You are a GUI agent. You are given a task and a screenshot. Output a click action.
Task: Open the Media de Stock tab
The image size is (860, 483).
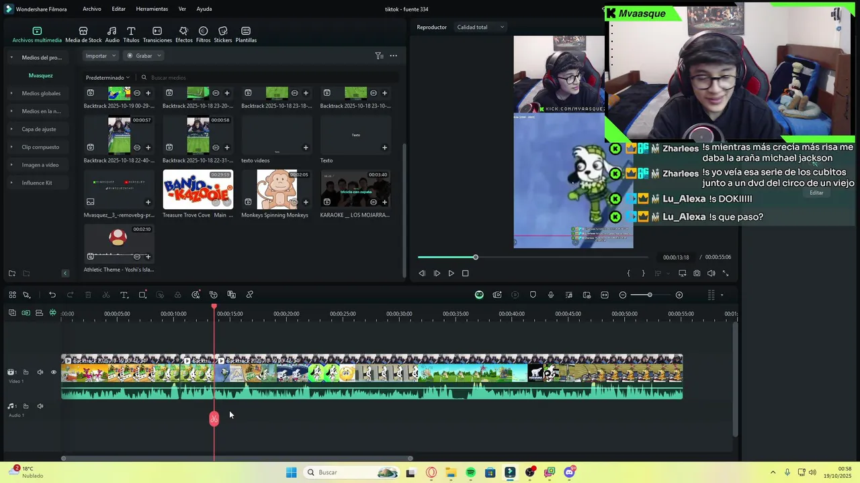[x=83, y=35]
